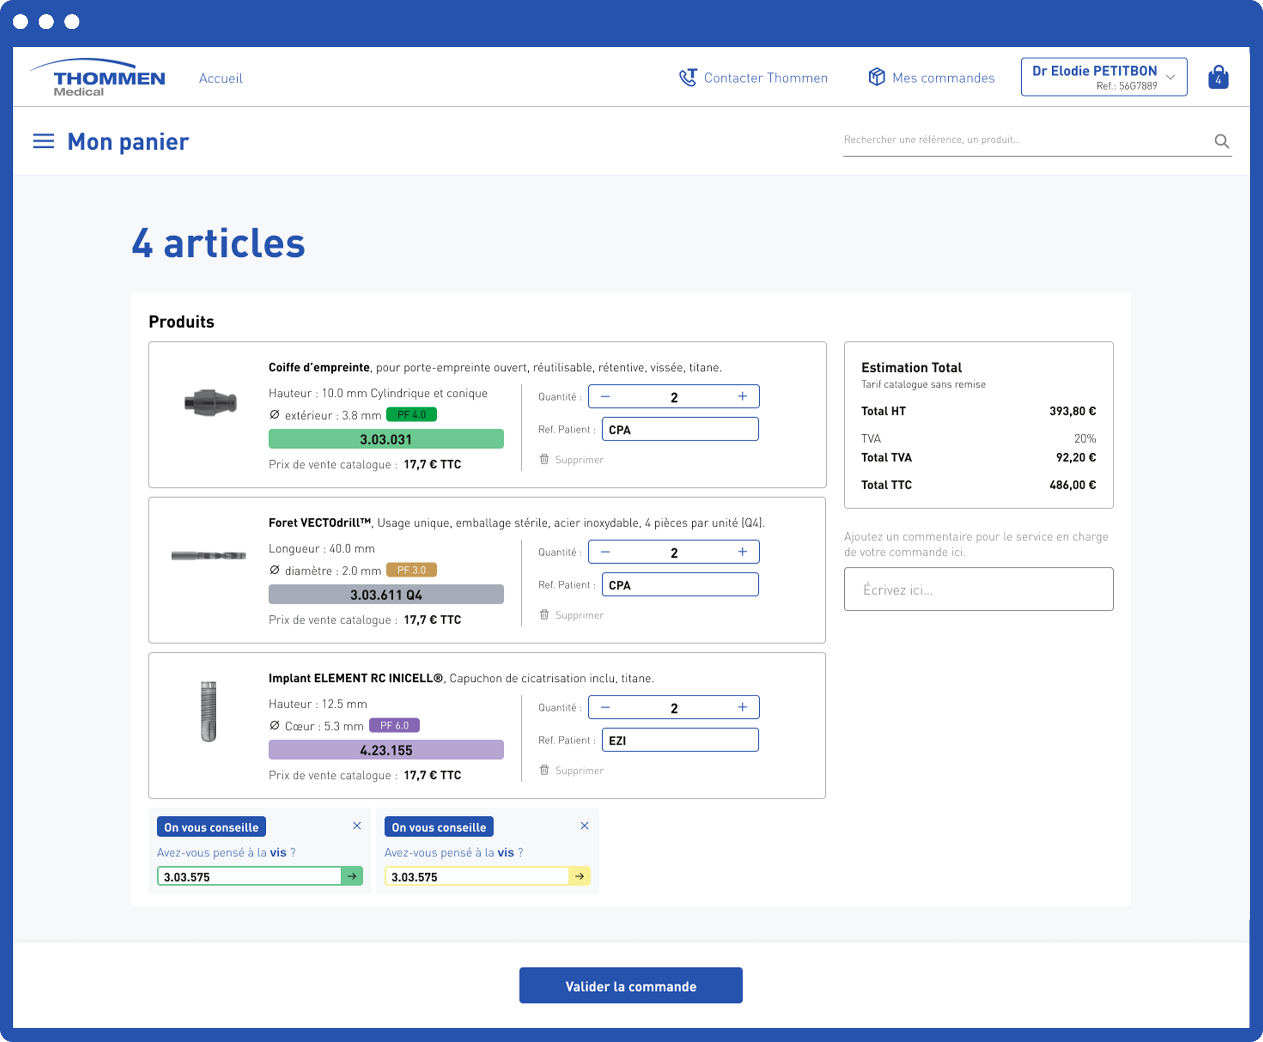
Task: Click Supprimer for Coiffe d'empreinte
Action: [x=579, y=460]
